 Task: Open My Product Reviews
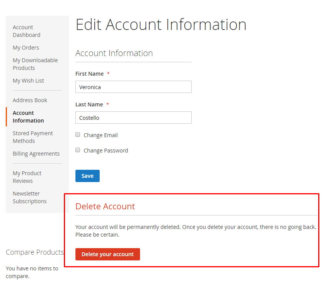tap(27, 177)
